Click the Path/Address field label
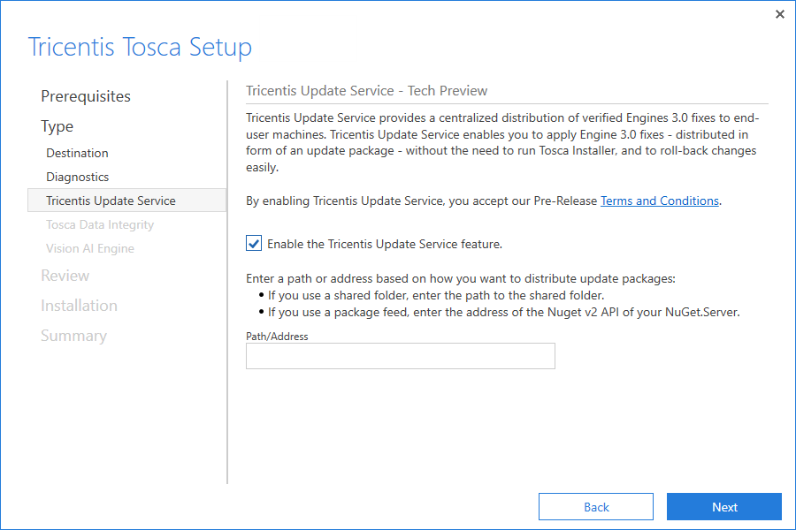 coord(277,337)
